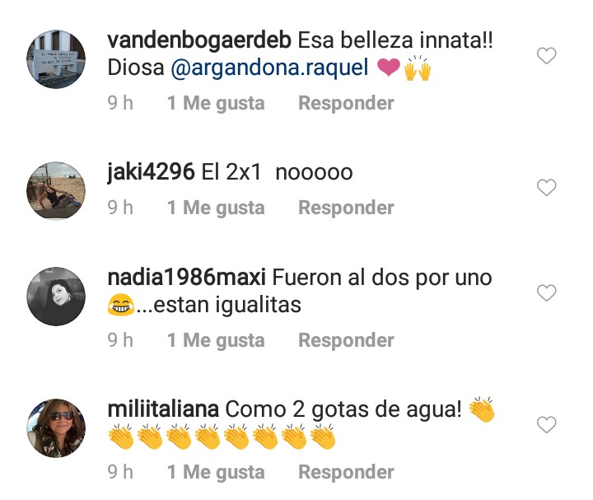View who liked nadia1986maxi's comment
The image size is (593, 500).
tap(216, 340)
